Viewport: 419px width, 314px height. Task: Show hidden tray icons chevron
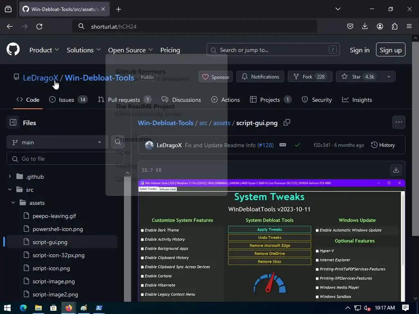click(348, 308)
